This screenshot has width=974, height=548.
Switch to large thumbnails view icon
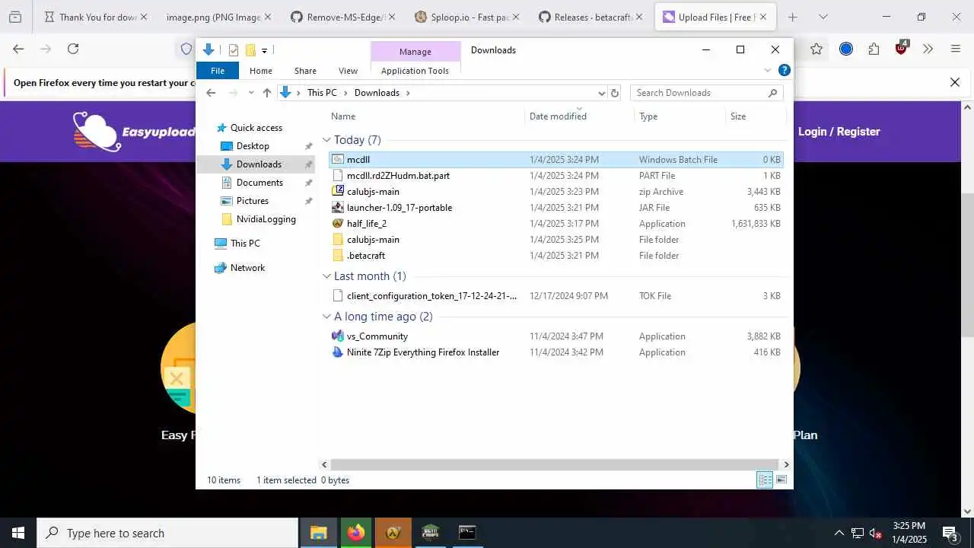[x=781, y=479]
